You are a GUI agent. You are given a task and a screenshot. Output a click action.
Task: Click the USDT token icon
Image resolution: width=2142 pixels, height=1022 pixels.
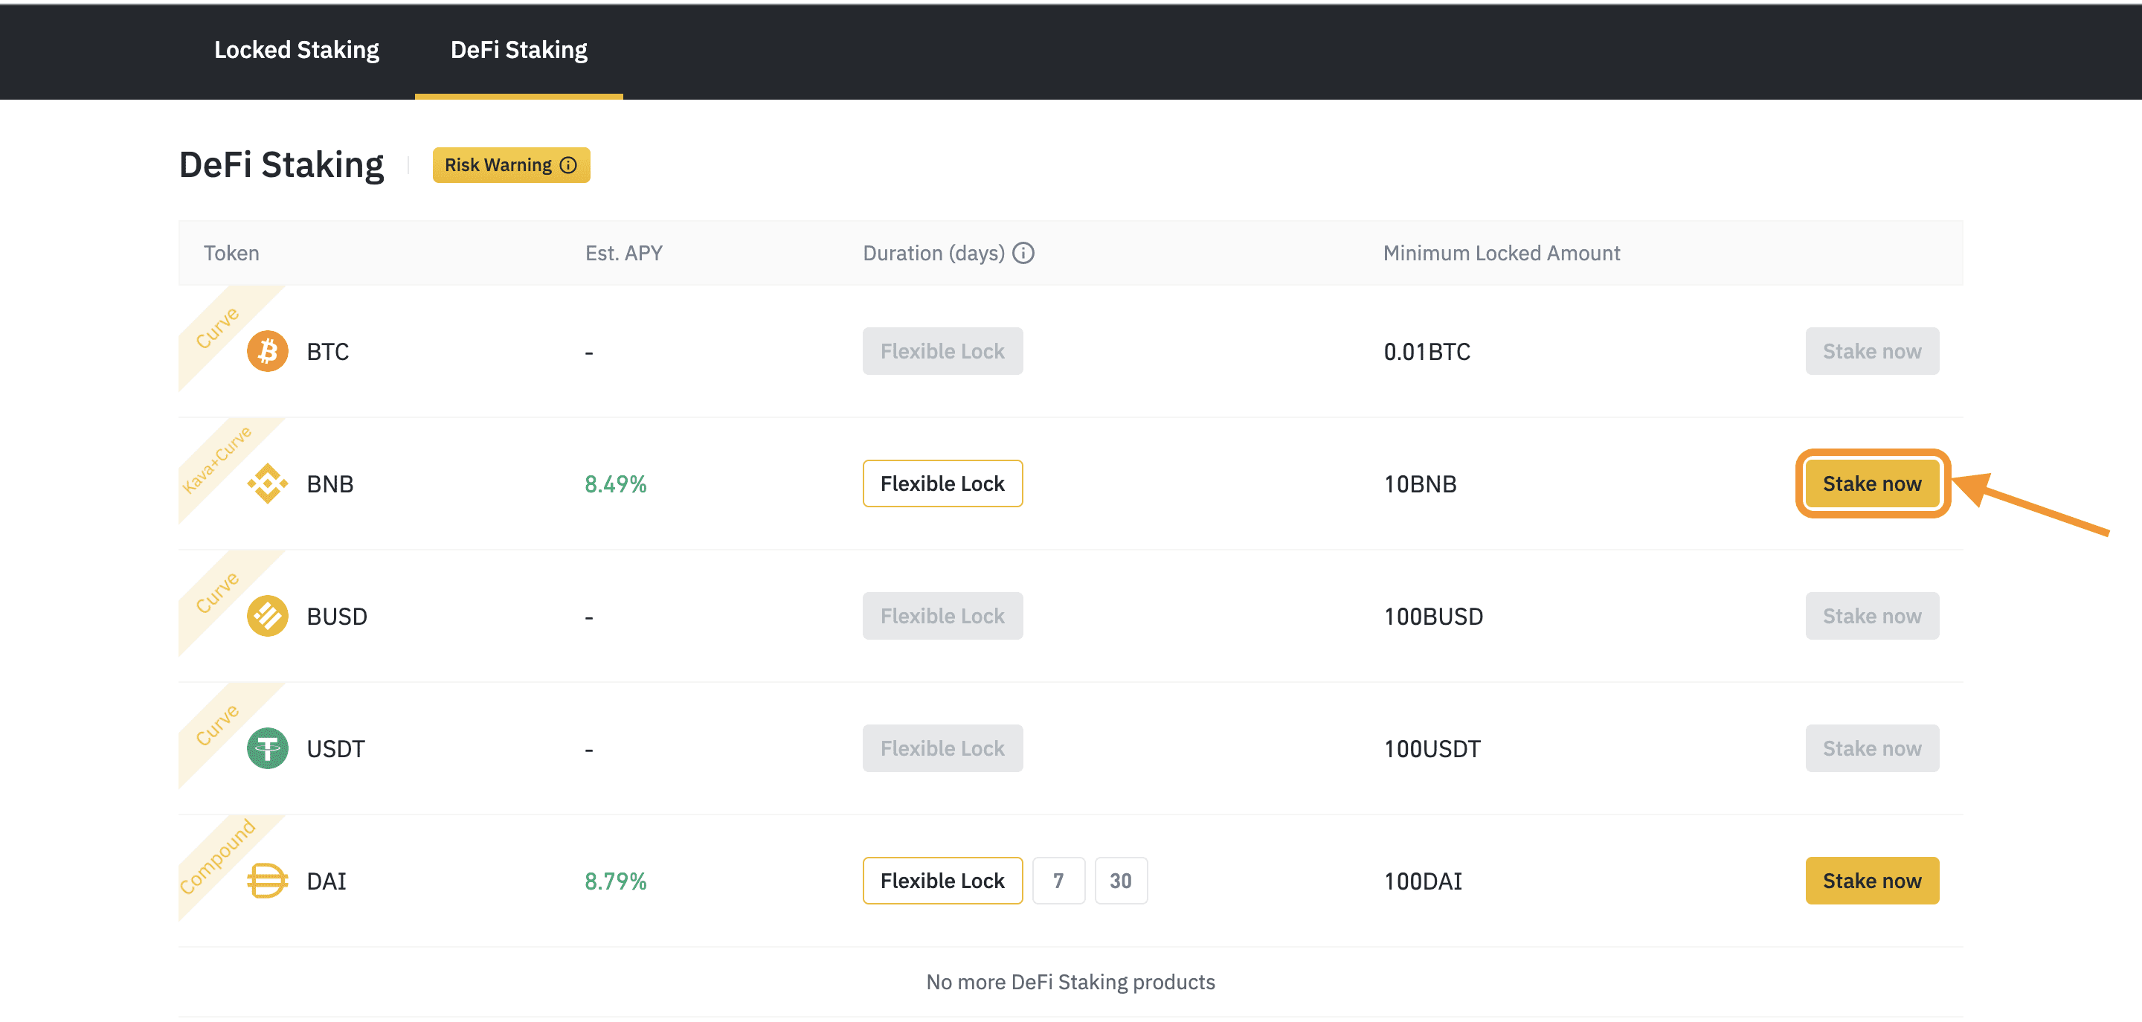click(x=268, y=748)
